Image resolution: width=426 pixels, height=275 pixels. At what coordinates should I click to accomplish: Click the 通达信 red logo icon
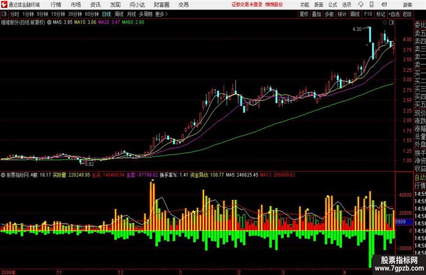coord(4,5)
